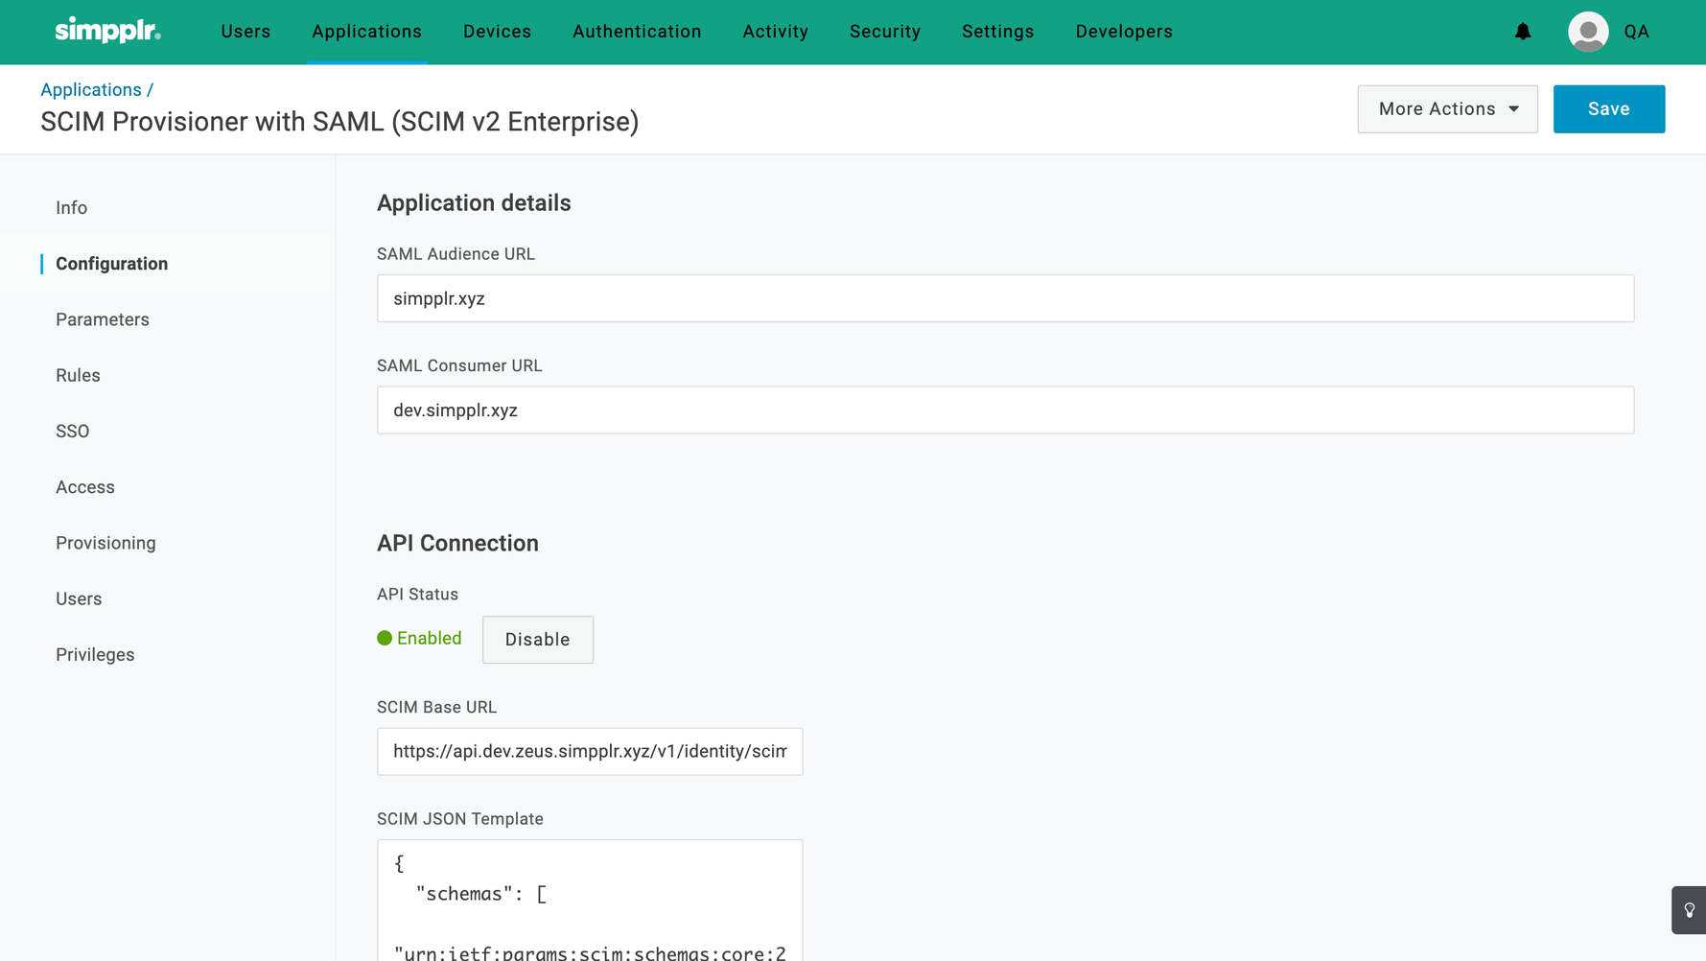The width and height of the screenshot is (1706, 961).
Task: Open the QA user avatar menu
Action: click(1588, 32)
